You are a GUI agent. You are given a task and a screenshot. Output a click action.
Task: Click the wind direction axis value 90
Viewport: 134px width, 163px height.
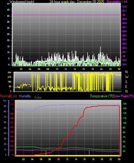tap(10, 86)
